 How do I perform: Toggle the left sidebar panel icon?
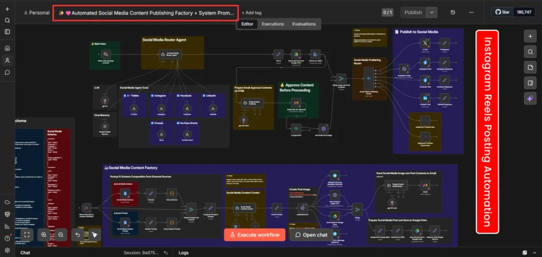pyautogui.click(x=7, y=32)
